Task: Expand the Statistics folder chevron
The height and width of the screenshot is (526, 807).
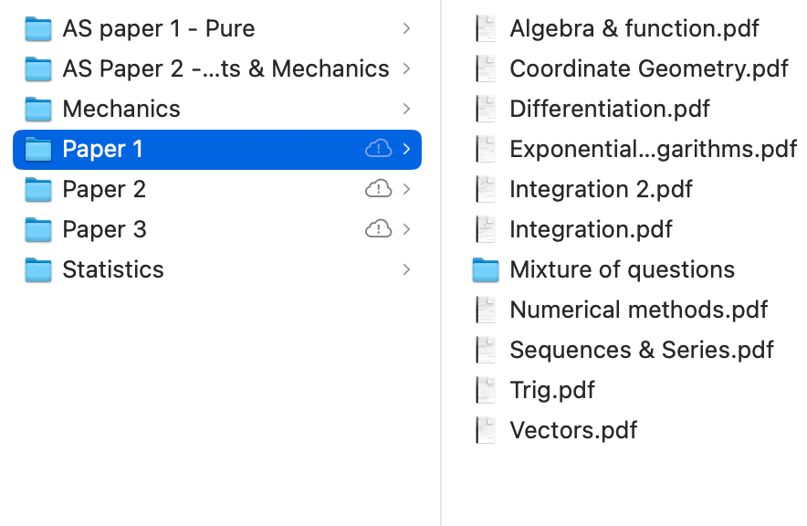Action: (406, 269)
